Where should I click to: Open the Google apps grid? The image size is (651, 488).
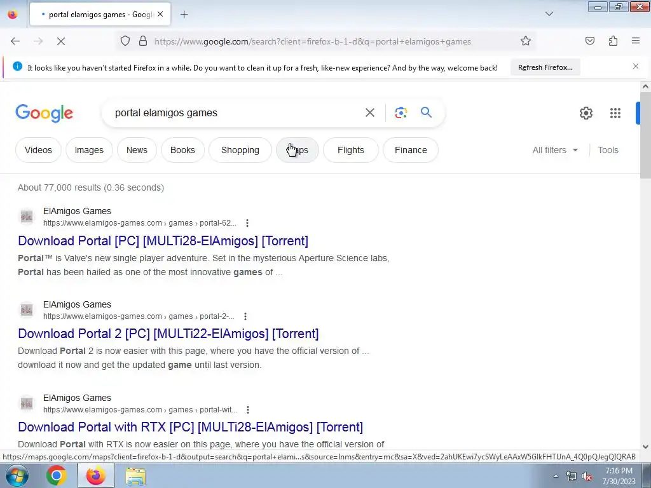(615, 113)
